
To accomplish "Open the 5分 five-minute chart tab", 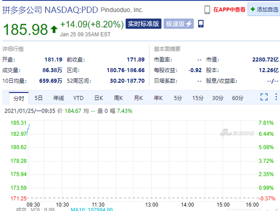I will pos(178,98).
